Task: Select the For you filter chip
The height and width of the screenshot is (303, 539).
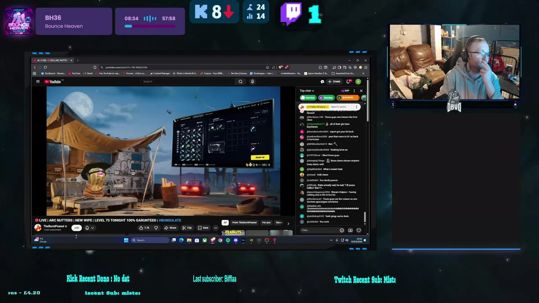Action: click(266, 223)
